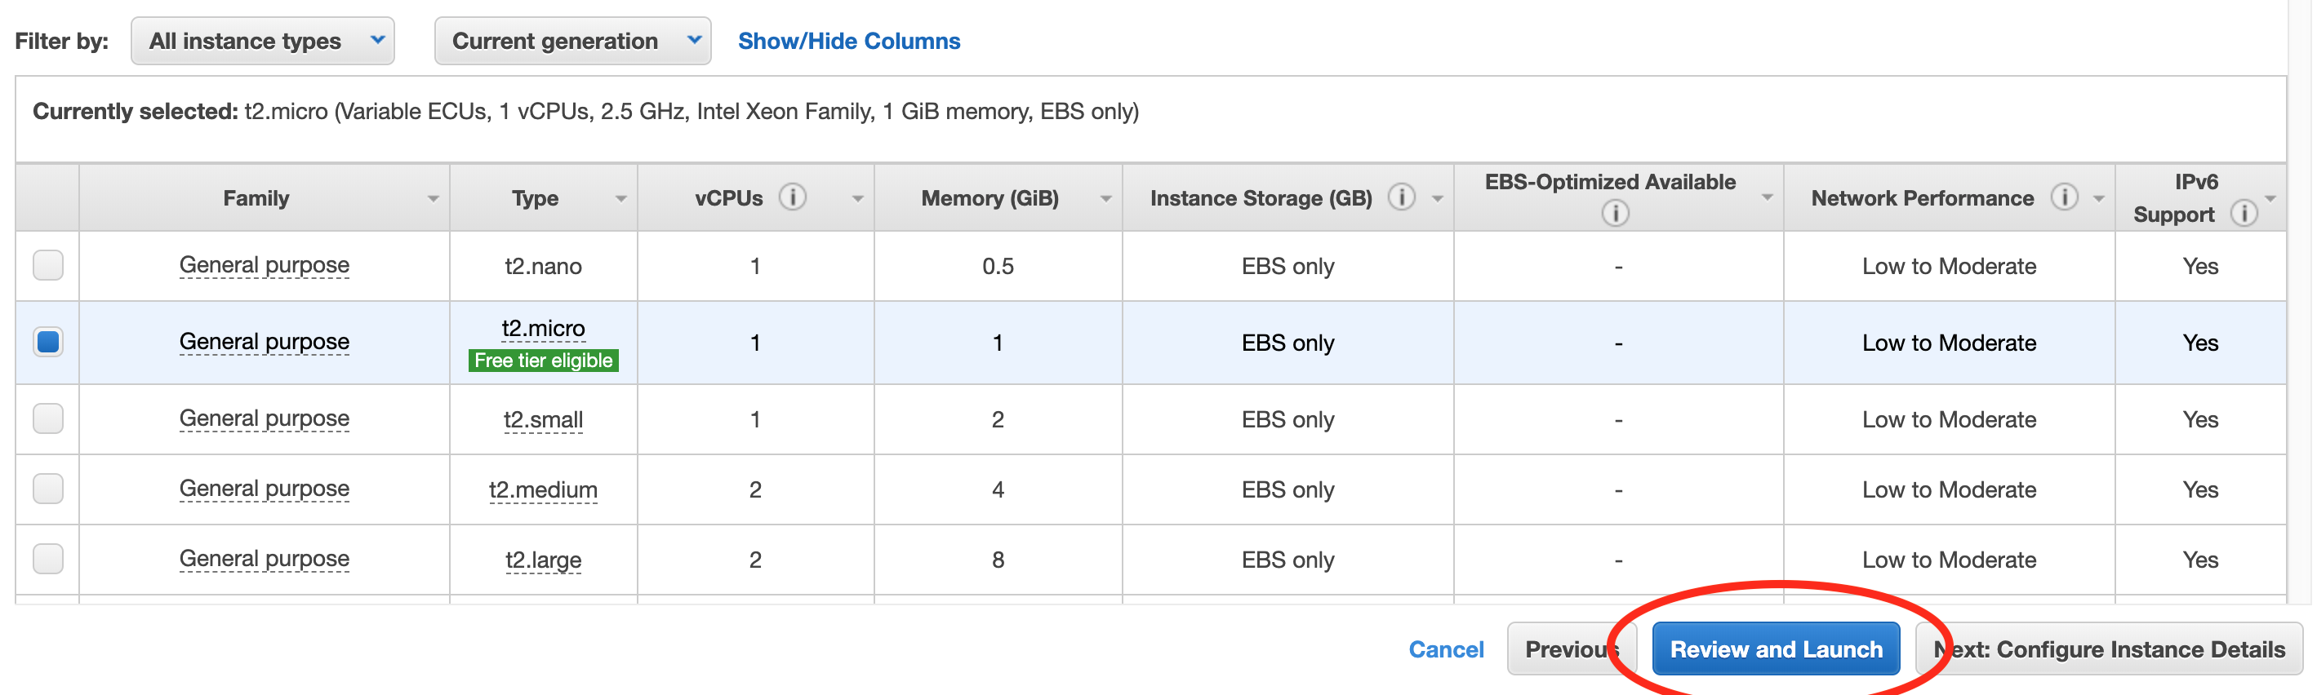
Task: Click the Network Performance info icon
Action: pos(2064,197)
